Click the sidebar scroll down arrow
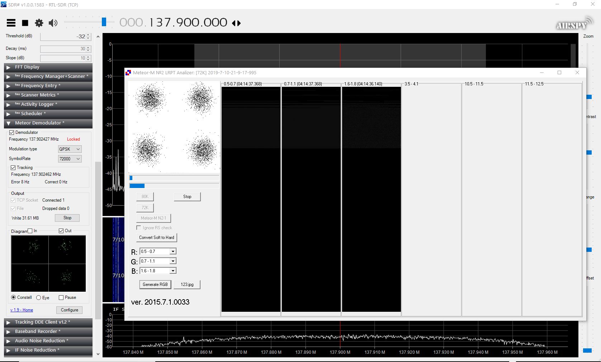 [98, 354]
